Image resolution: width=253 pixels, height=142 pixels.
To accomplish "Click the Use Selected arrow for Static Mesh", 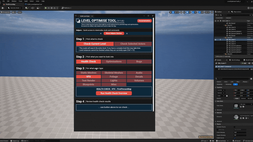I will point(241,107).
